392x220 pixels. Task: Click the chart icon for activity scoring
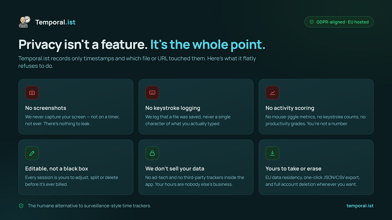click(272, 92)
